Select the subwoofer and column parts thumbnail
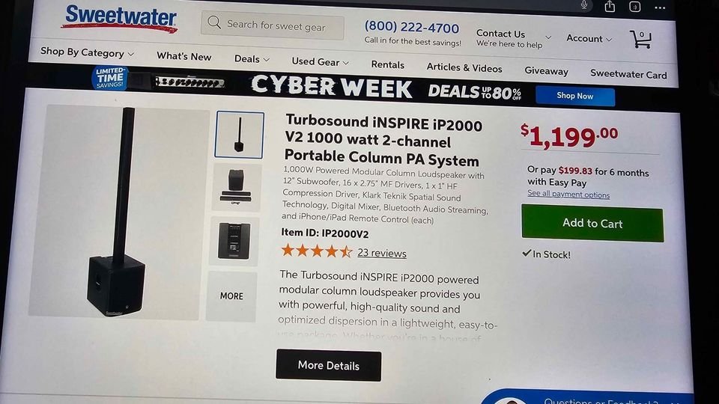The width and height of the screenshot is (719, 404). 236,187
